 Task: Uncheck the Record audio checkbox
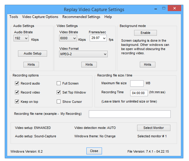click(17, 83)
